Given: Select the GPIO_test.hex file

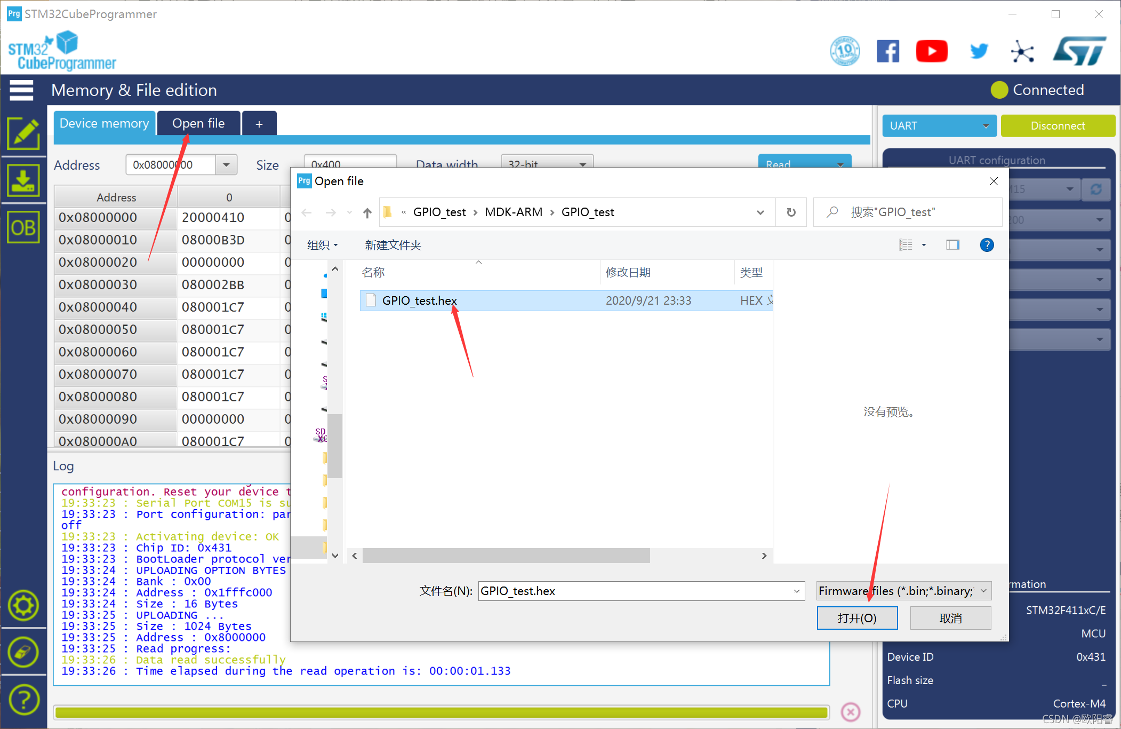Looking at the screenshot, I should [x=419, y=300].
